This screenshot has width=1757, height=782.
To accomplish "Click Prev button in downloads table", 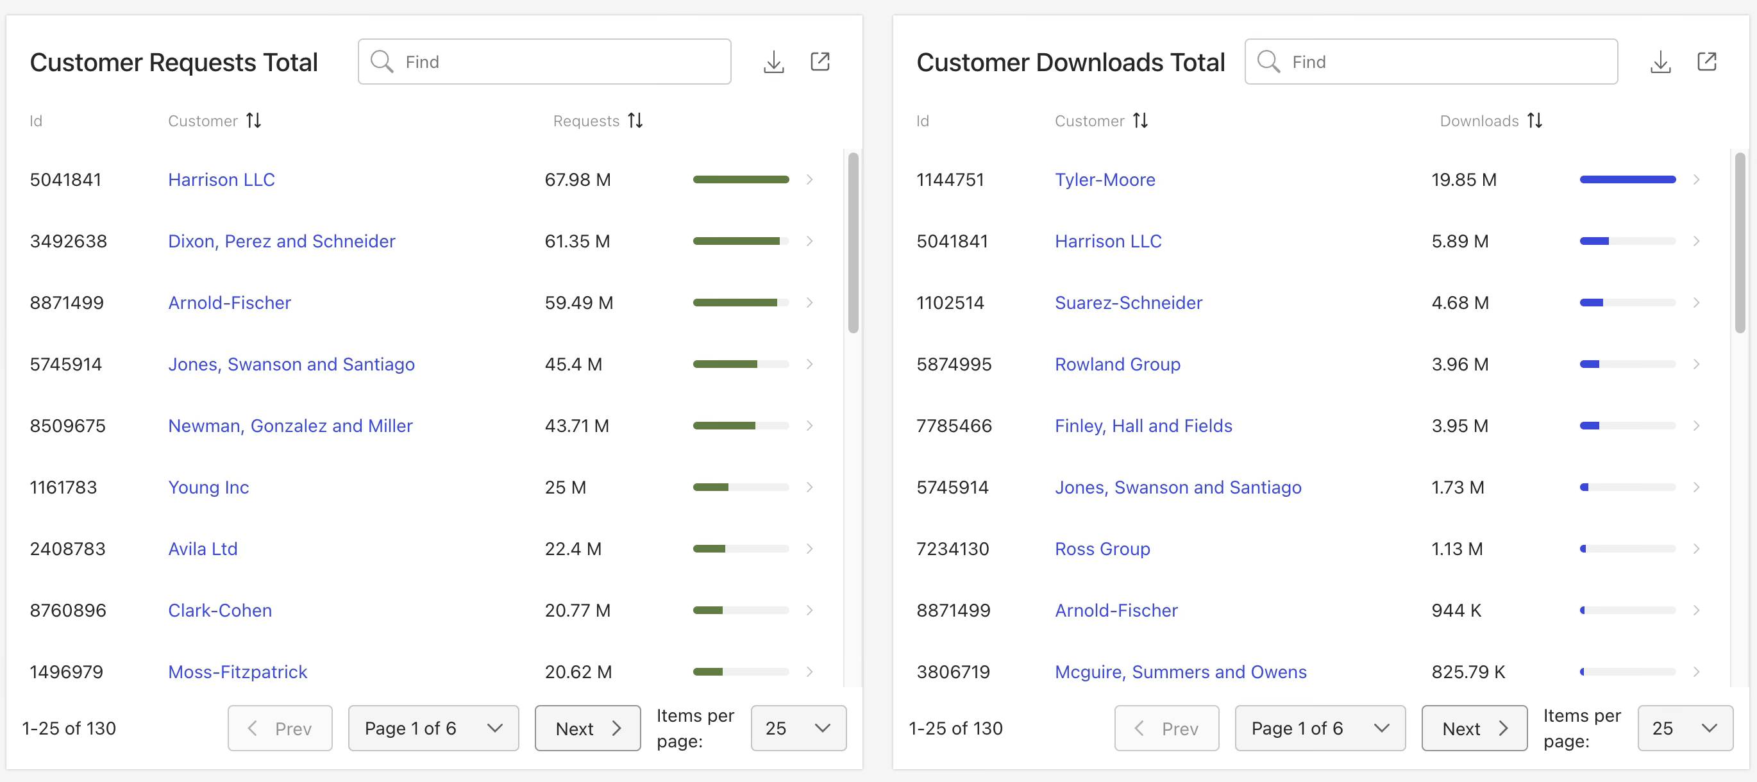I will tap(1166, 728).
